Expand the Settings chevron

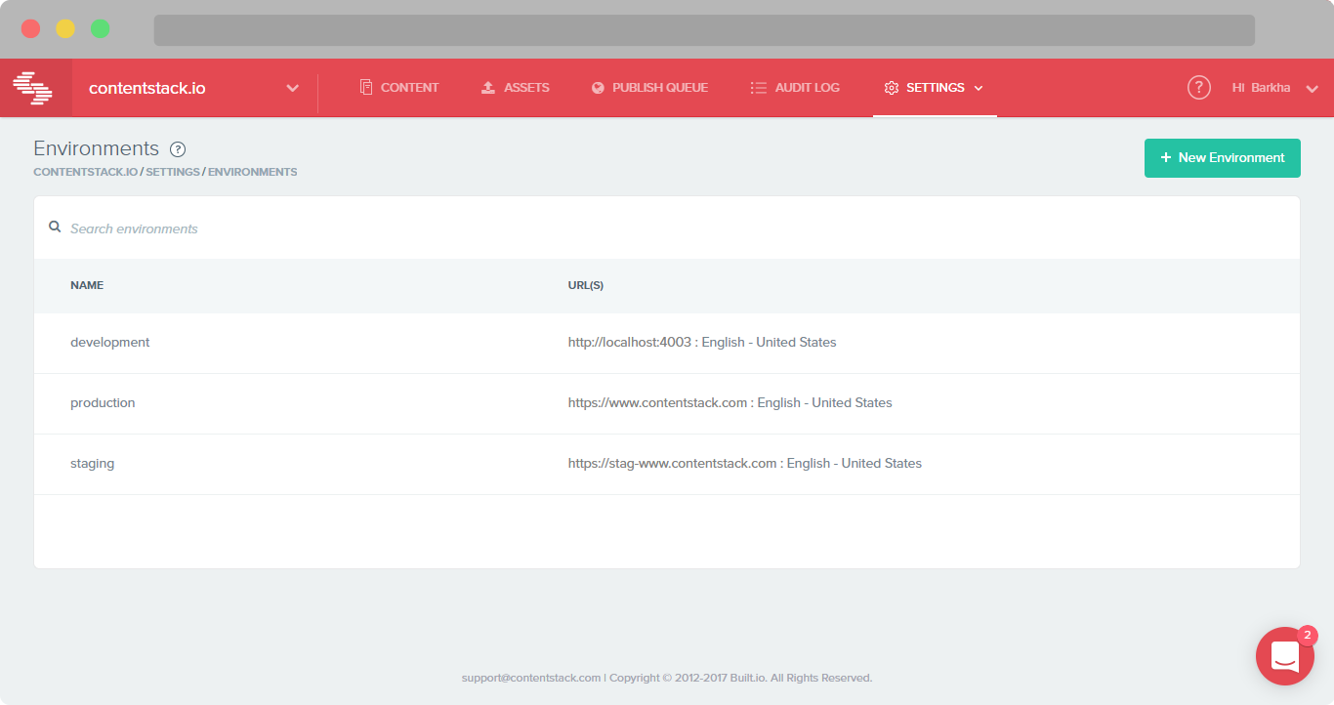pos(979,88)
